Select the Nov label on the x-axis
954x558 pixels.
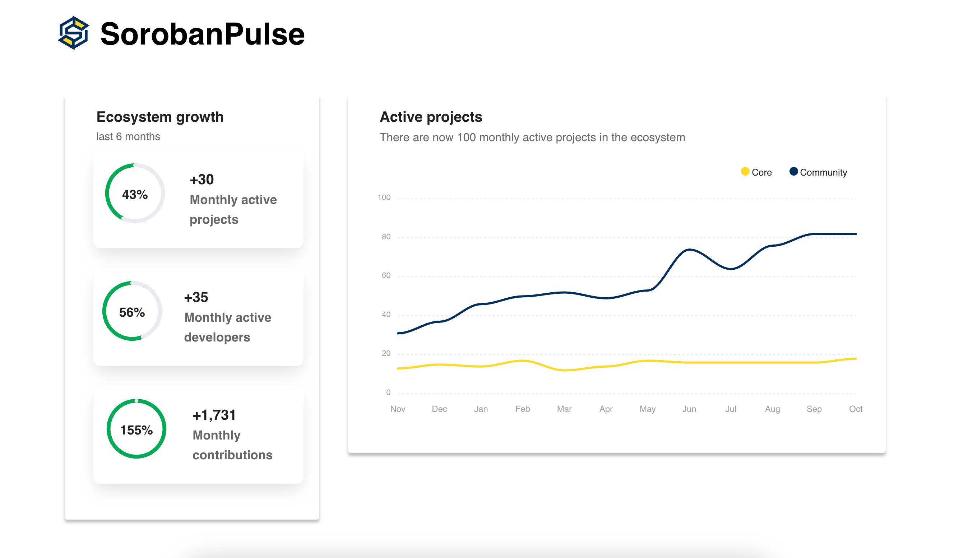click(x=398, y=409)
